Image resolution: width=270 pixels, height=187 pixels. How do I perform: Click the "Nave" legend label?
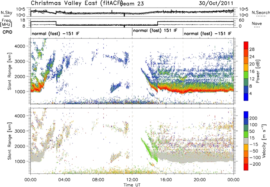[257, 23]
